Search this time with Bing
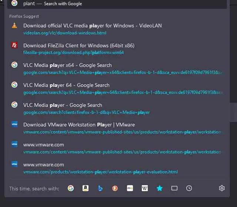 tap(100, 188)
